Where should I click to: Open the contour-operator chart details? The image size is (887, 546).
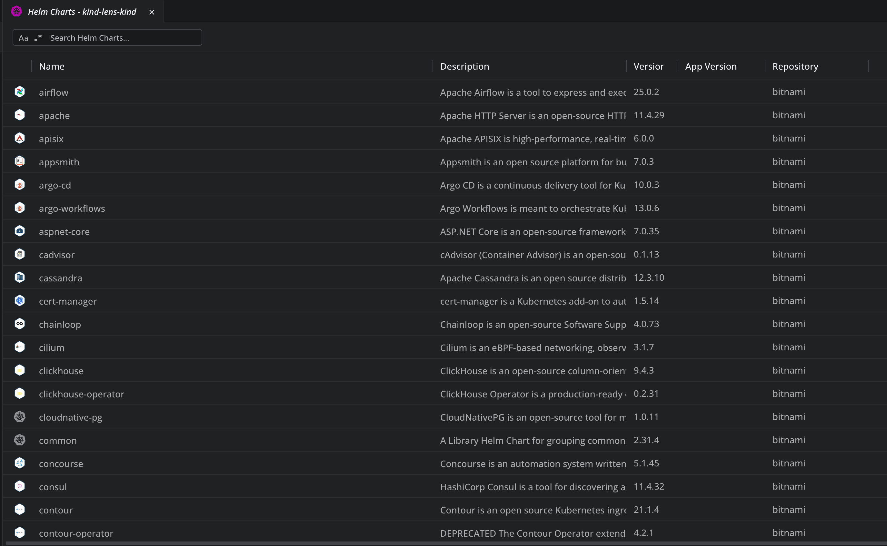pyautogui.click(x=76, y=533)
